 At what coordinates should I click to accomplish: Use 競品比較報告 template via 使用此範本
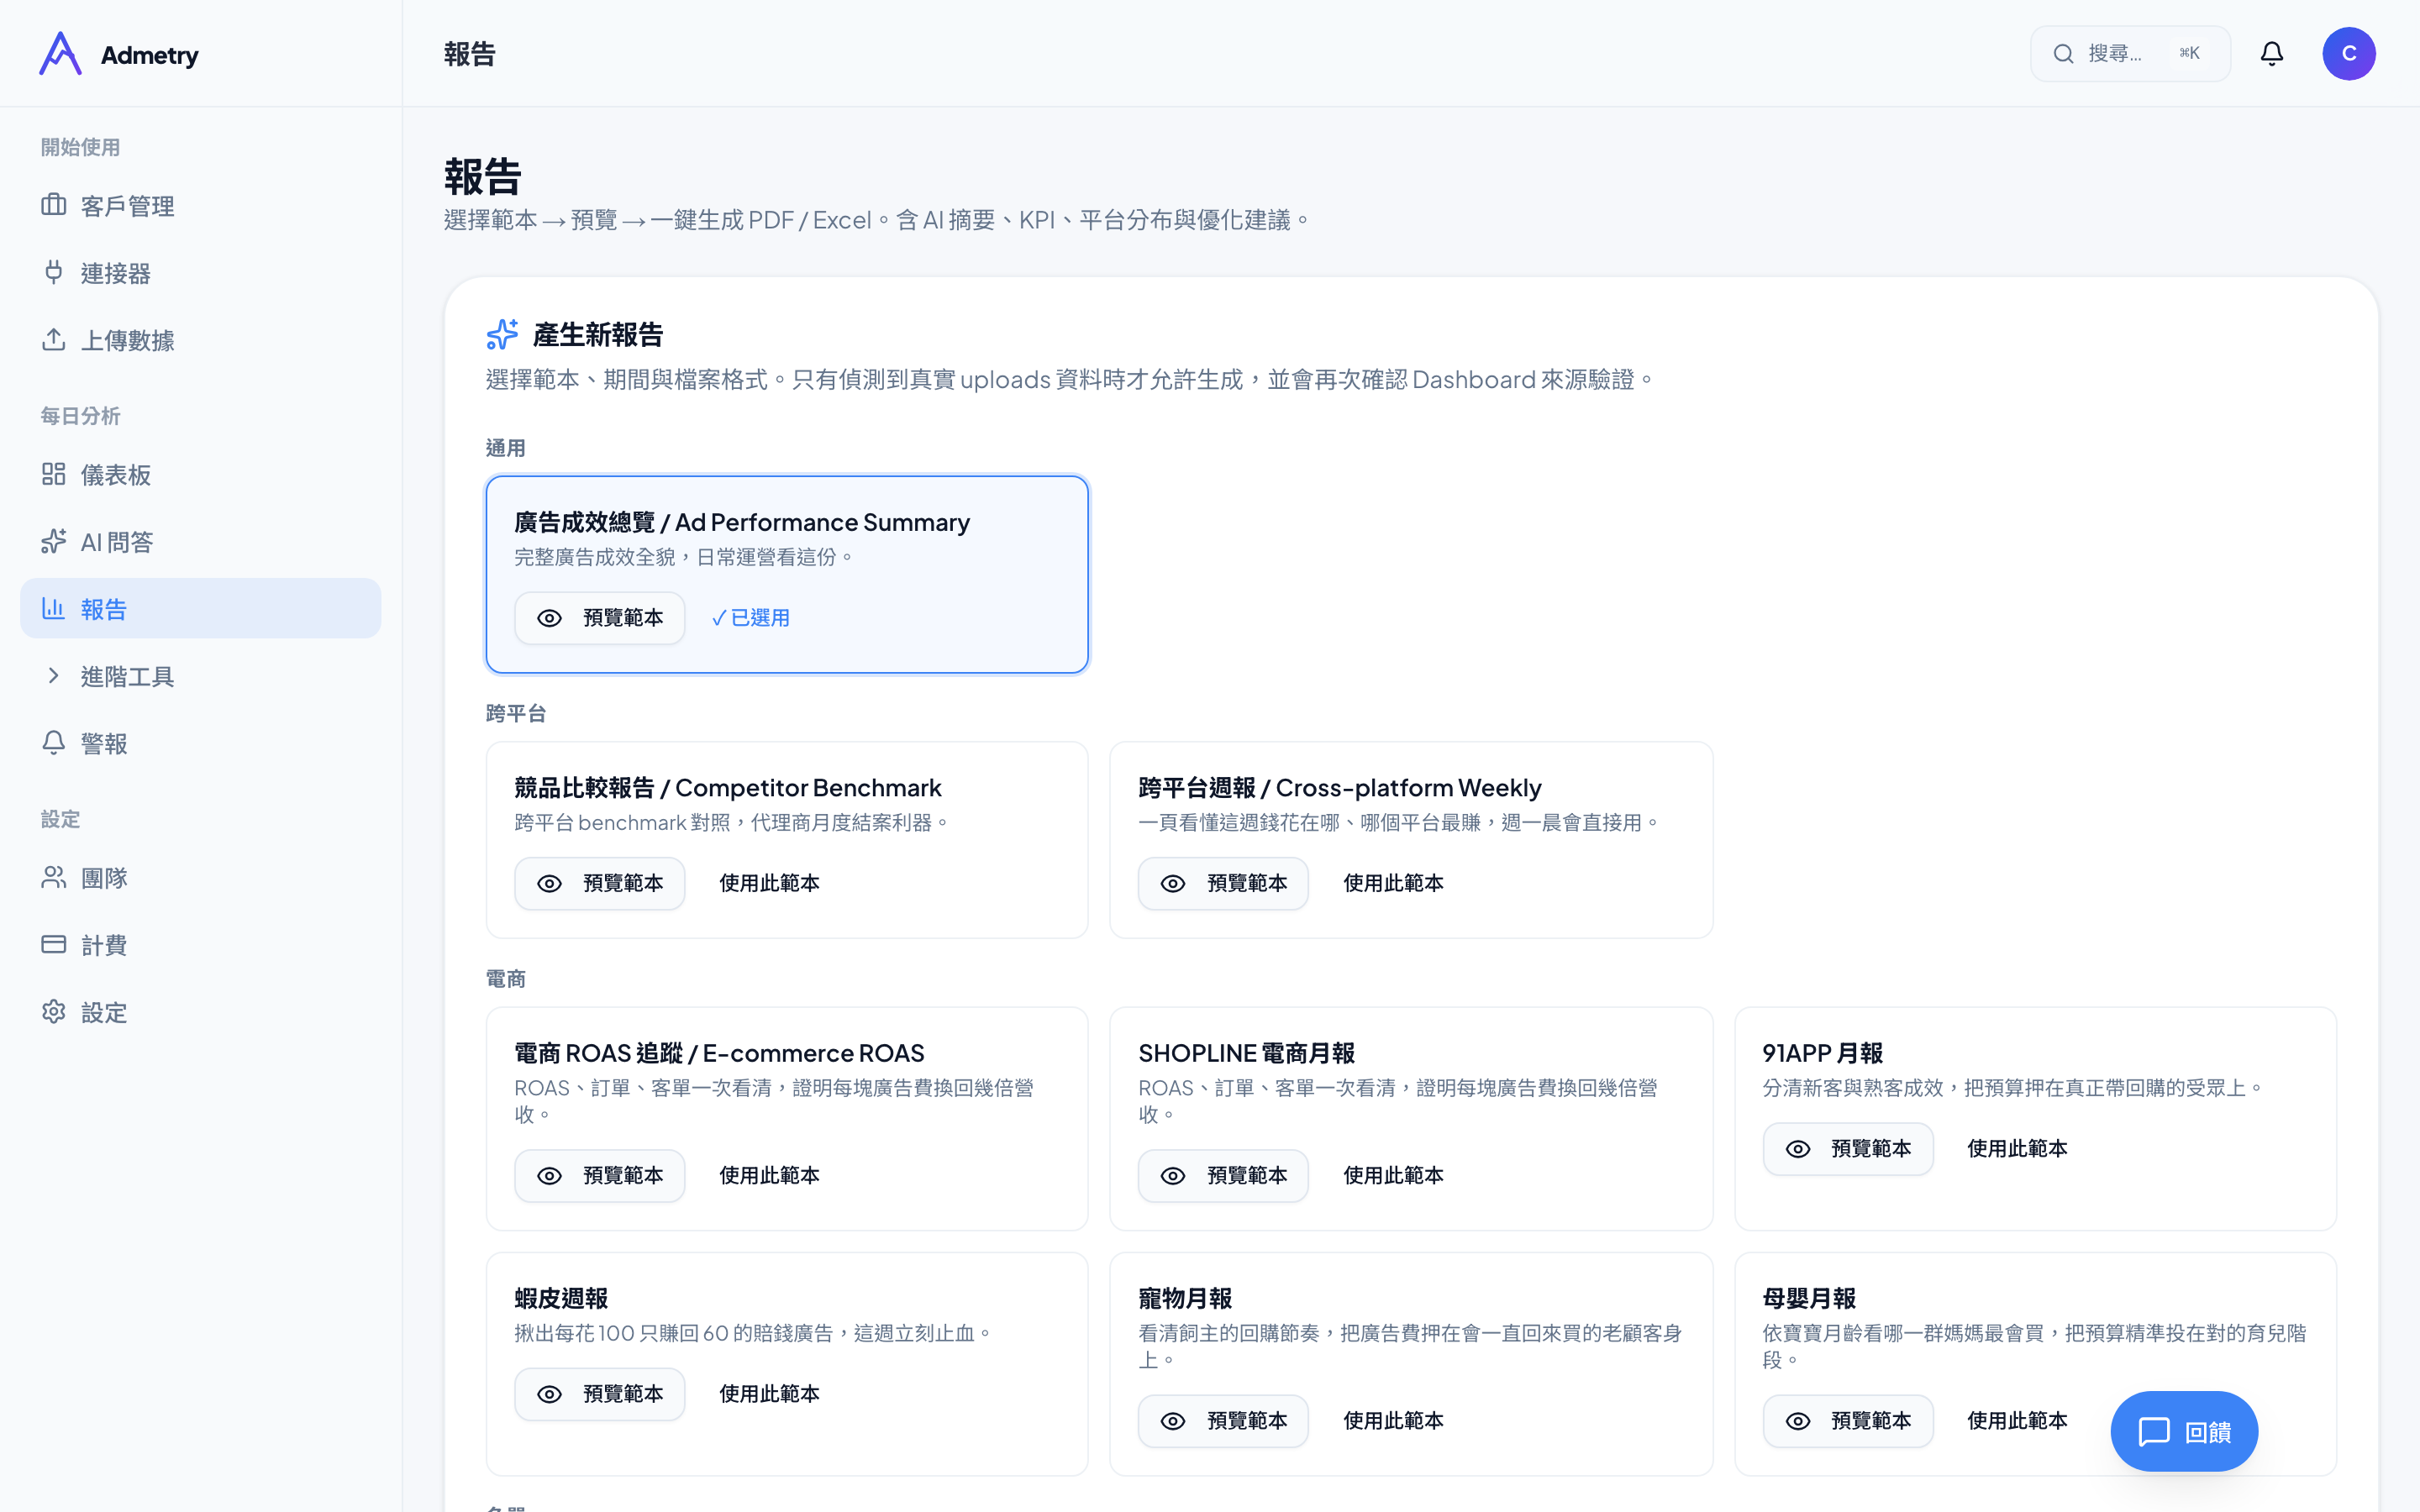click(769, 883)
